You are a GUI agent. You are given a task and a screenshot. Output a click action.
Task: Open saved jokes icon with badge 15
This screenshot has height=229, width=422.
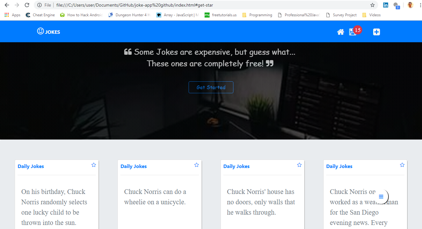pos(353,32)
